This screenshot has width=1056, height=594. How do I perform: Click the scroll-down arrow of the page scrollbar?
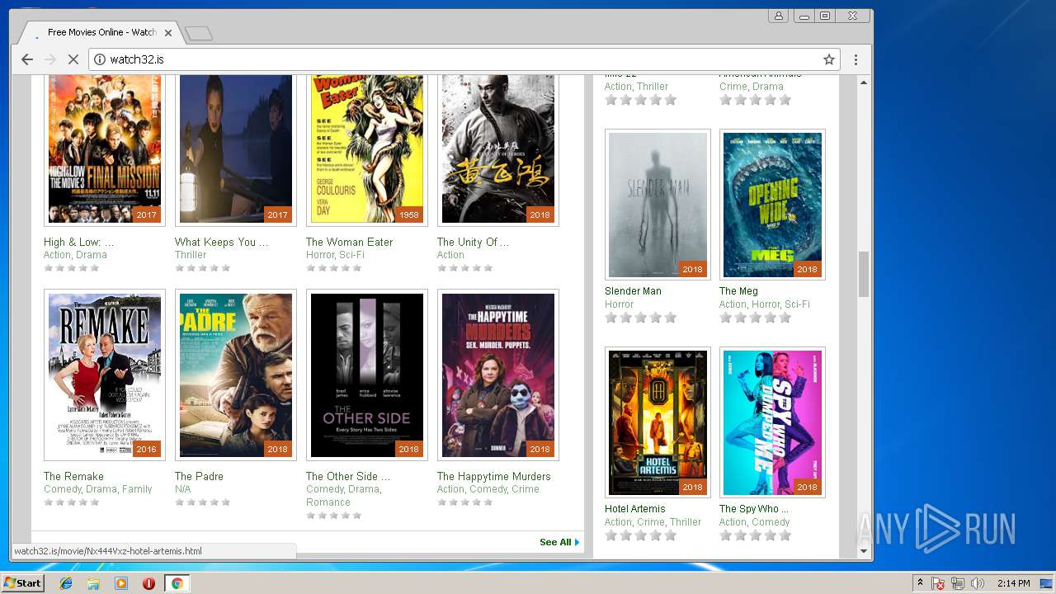tap(864, 551)
